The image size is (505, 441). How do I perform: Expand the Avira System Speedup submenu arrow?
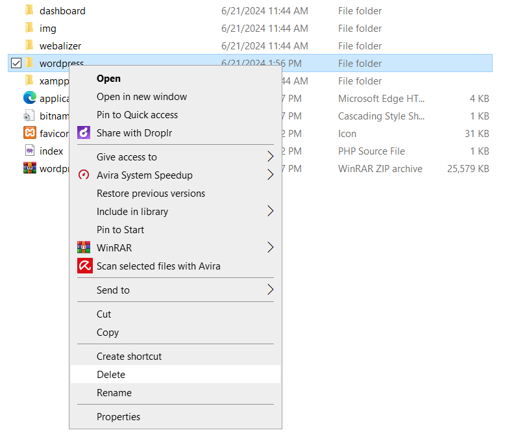(270, 175)
